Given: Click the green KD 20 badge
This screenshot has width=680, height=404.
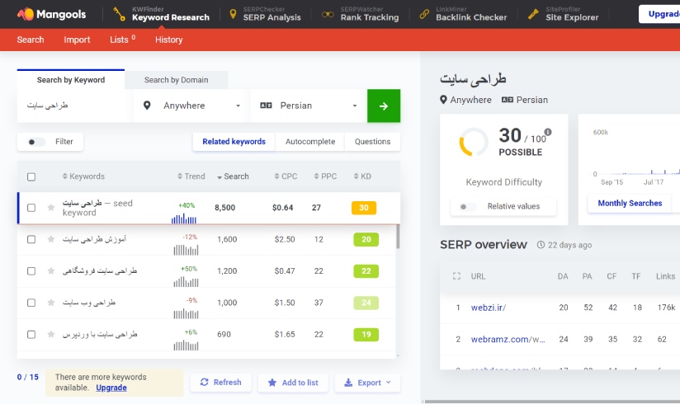Looking at the screenshot, I should (366, 239).
